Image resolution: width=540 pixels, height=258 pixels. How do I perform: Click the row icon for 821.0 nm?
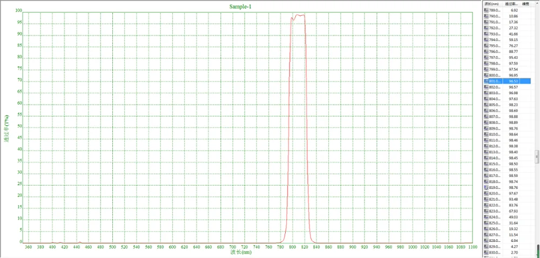click(x=487, y=200)
